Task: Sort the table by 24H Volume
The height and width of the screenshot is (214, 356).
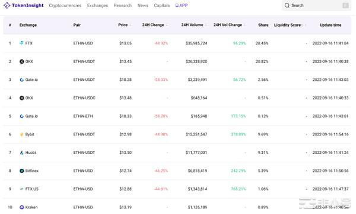Action: point(206,25)
